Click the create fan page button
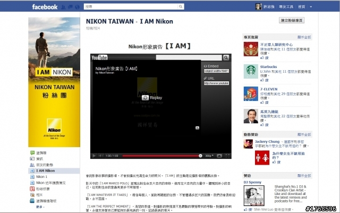The height and width of the screenshot is (213, 340). pos(292,20)
